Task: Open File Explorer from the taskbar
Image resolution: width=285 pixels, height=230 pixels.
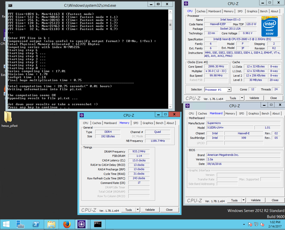Action: tap(51, 224)
